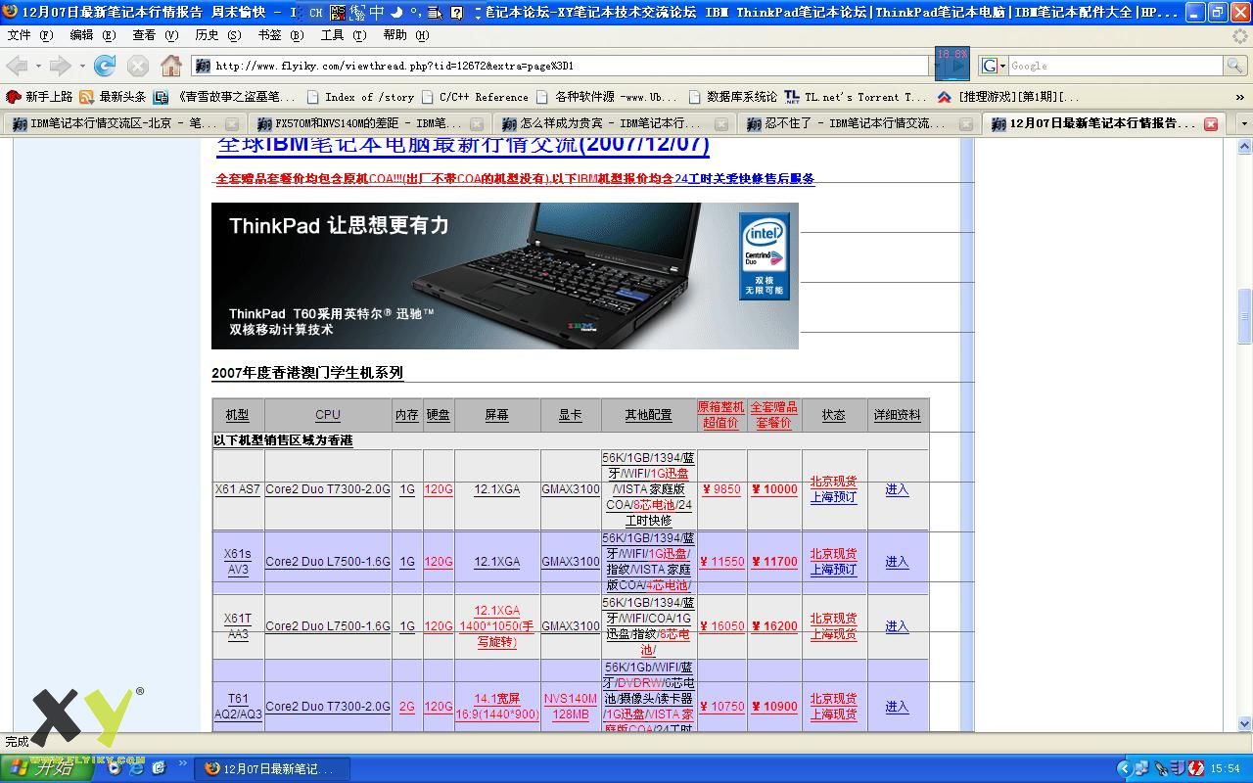
Task: Open the Forward history dropdown arrow
Action: [x=82, y=66]
